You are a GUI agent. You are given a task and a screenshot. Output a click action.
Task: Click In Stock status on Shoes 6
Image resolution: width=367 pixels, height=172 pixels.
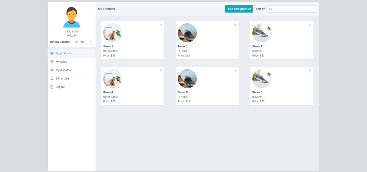[257, 97]
